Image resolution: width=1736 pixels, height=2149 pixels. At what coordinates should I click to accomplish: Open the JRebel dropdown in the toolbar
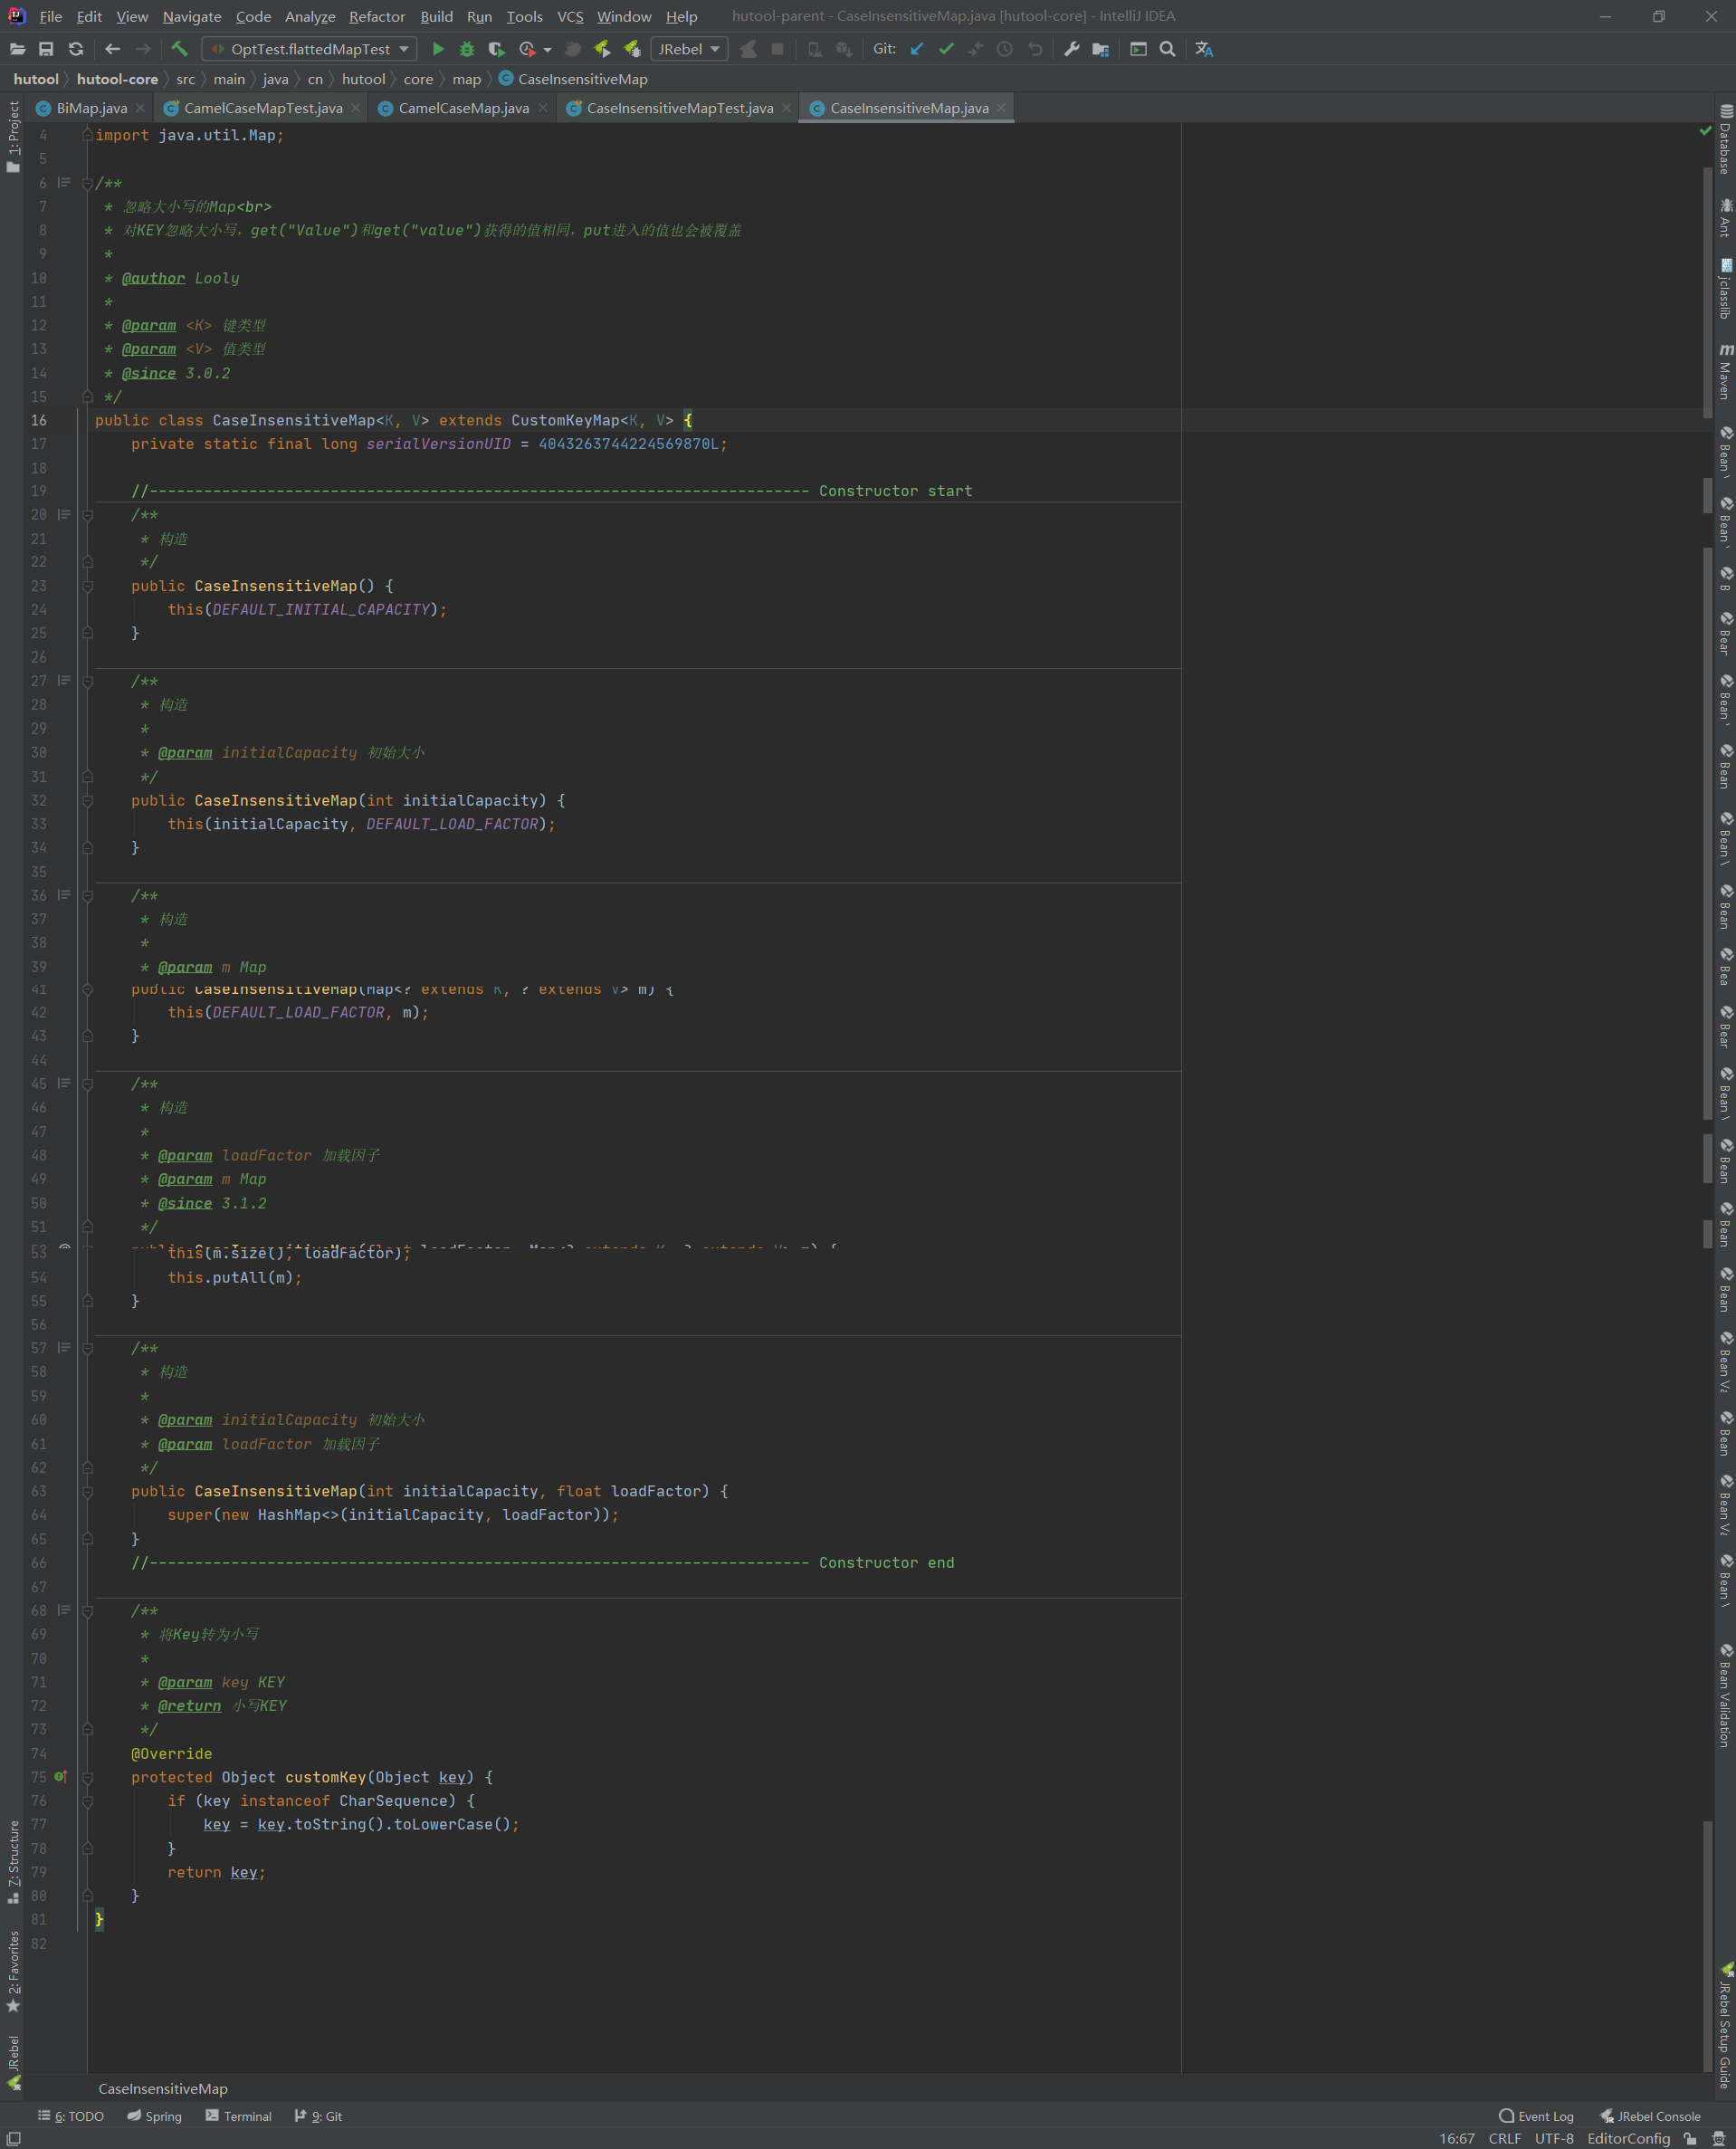(689, 49)
